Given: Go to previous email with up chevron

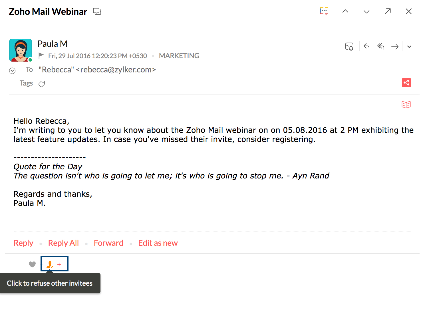Looking at the screenshot, I should point(345,11).
